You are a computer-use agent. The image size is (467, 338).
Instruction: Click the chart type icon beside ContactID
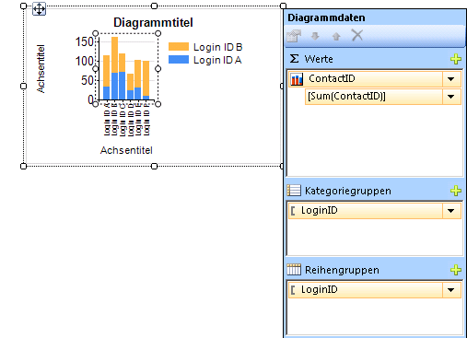[297, 79]
